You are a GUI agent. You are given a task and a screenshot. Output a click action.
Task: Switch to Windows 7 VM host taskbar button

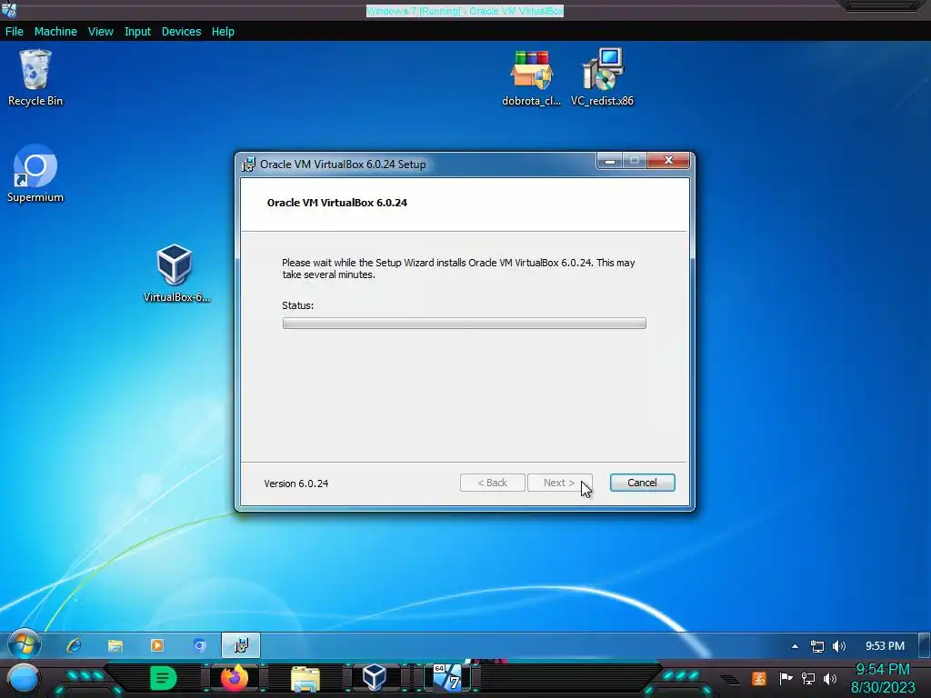(x=447, y=678)
